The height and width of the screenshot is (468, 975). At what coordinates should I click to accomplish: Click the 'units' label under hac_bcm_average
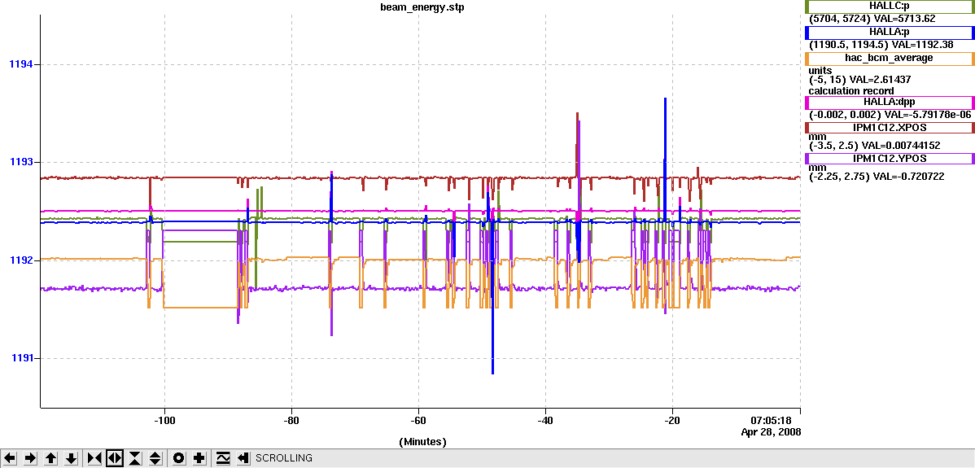tap(820, 70)
